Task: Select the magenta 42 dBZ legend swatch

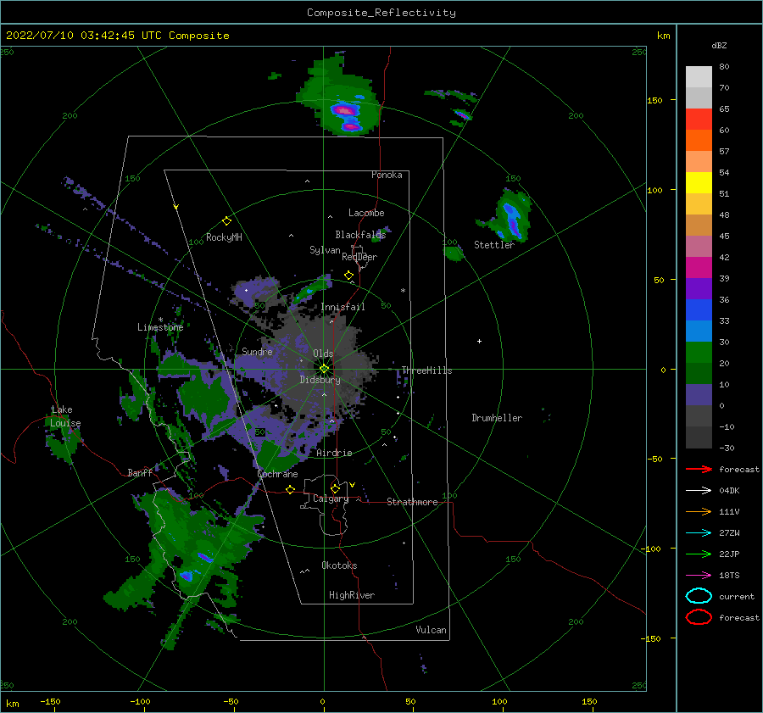Action: point(699,267)
